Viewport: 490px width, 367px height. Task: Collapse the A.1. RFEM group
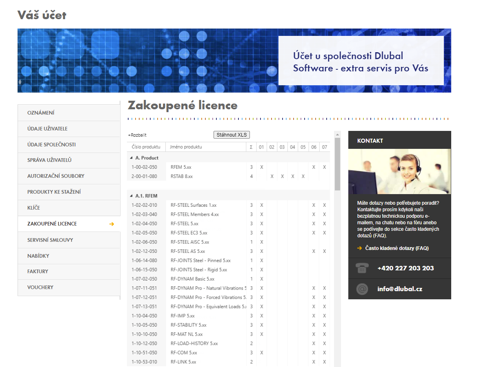pos(131,196)
